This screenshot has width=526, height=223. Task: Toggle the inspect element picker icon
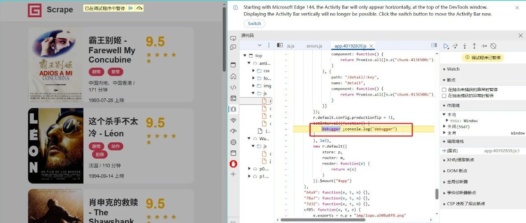point(233,38)
